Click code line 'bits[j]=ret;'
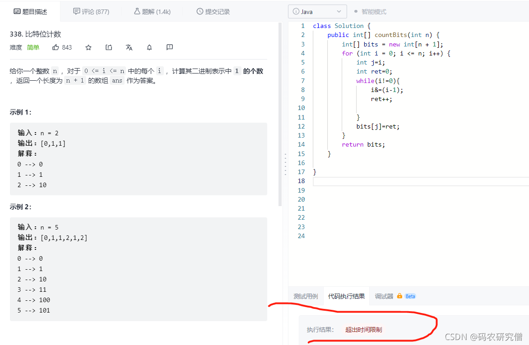Image resolution: width=529 pixels, height=345 pixels. pyautogui.click(x=378, y=126)
